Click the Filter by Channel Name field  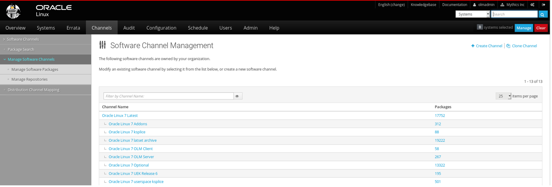point(169,96)
